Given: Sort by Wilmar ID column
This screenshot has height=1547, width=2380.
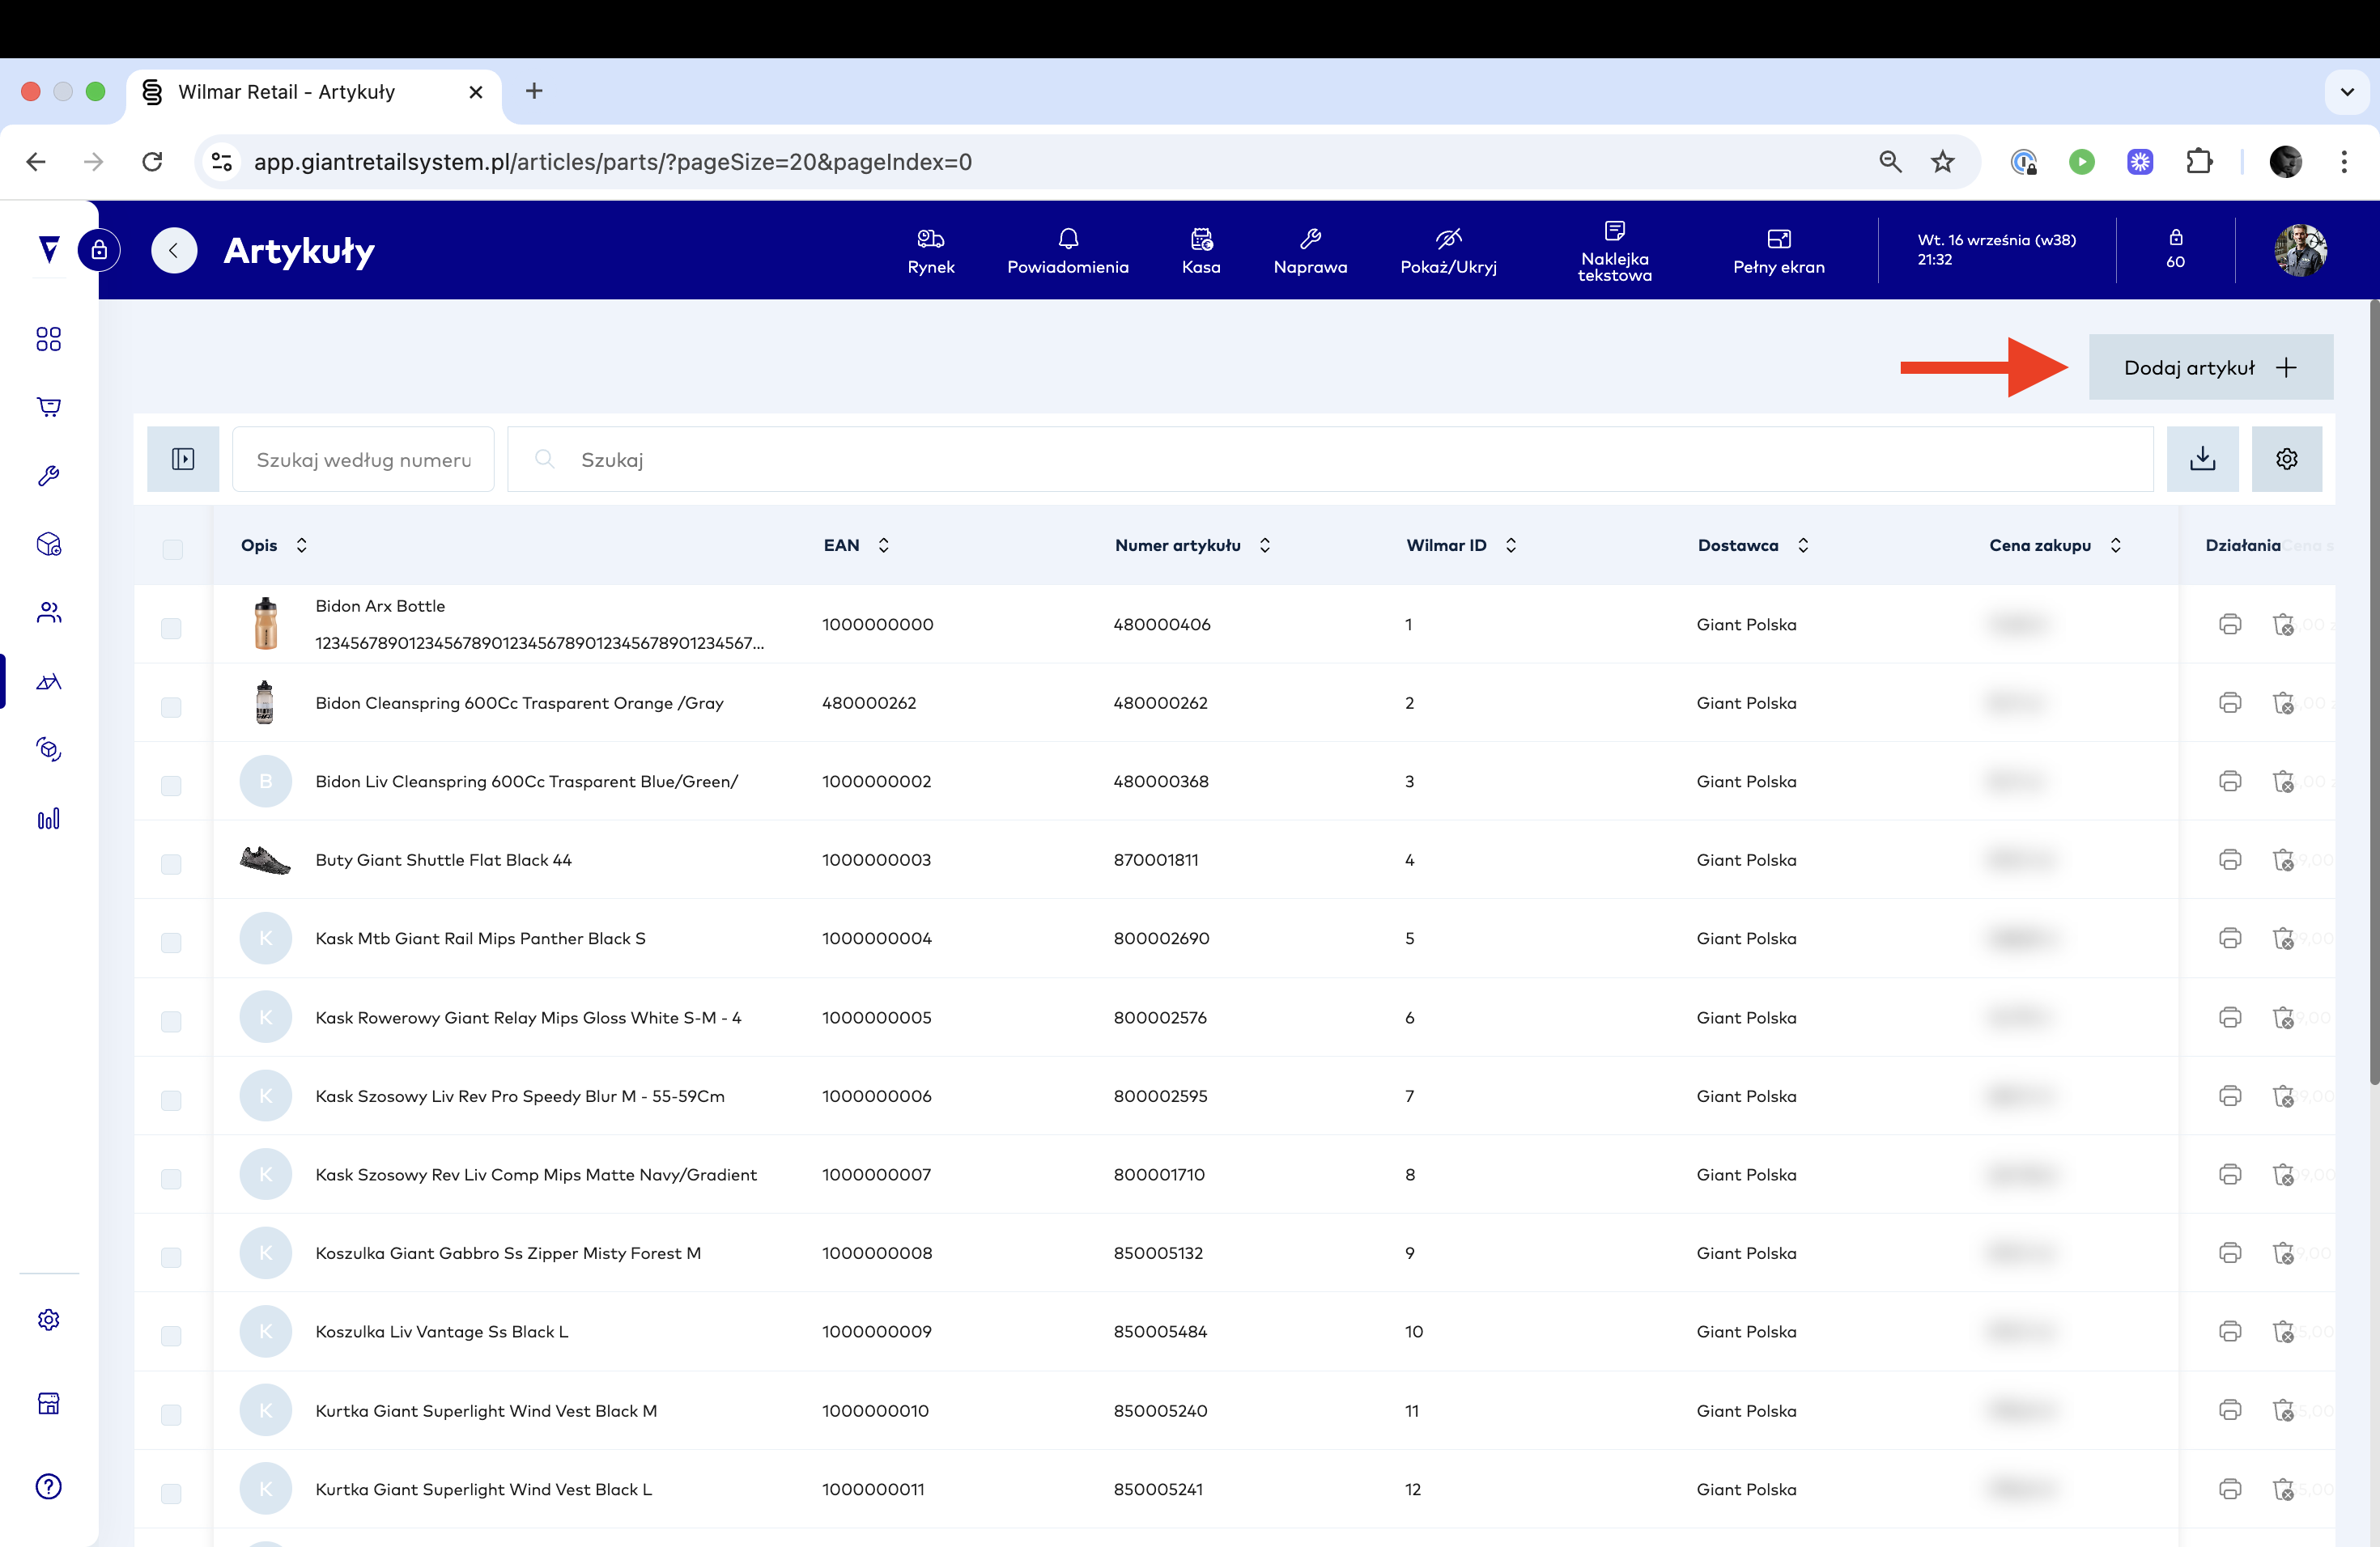Looking at the screenshot, I should [x=1510, y=545].
